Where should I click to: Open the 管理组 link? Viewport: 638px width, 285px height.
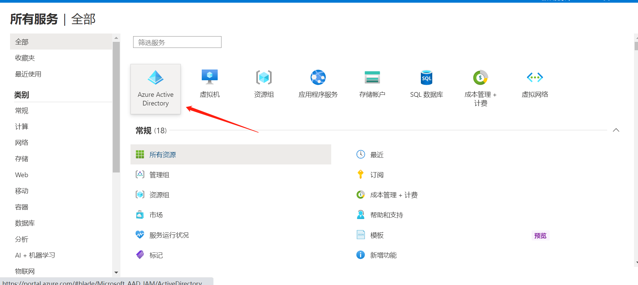tap(159, 175)
